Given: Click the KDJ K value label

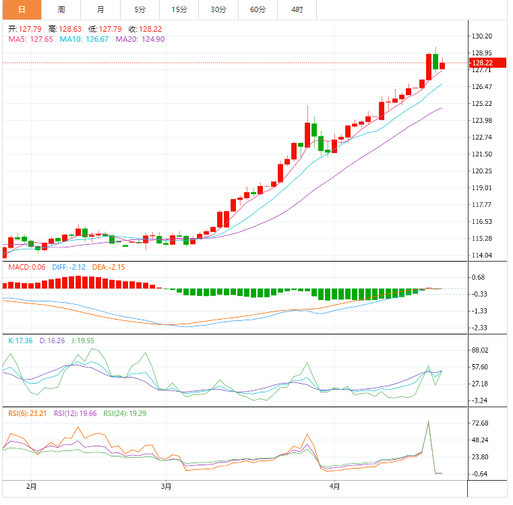Looking at the screenshot, I should [21, 341].
